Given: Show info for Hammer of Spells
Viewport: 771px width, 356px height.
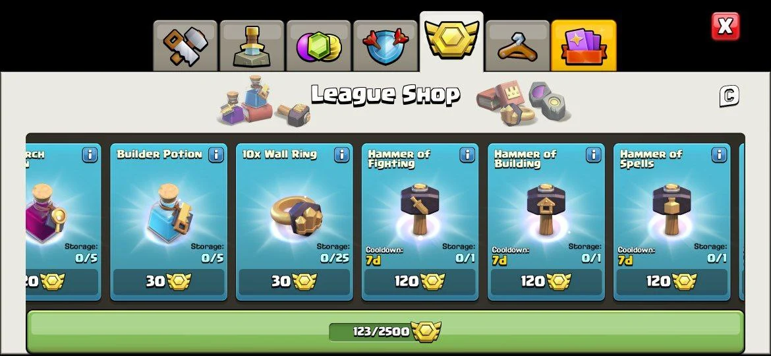Looking at the screenshot, I should (x=719, y=154).
